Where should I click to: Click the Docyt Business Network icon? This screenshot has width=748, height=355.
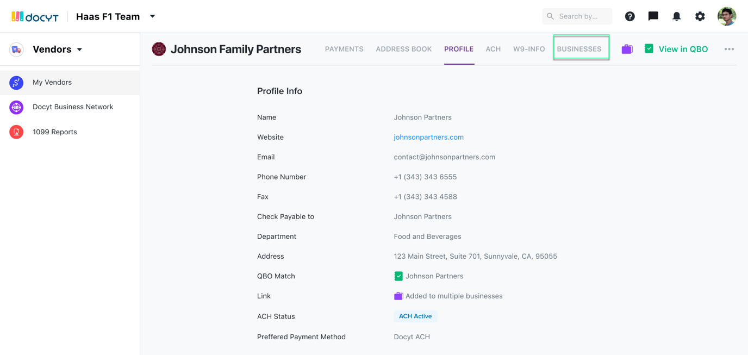(x=16, y=107)
